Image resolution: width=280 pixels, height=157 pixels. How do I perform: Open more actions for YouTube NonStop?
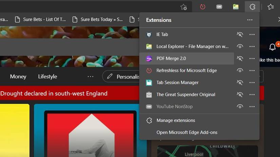[x=252, y=106]
